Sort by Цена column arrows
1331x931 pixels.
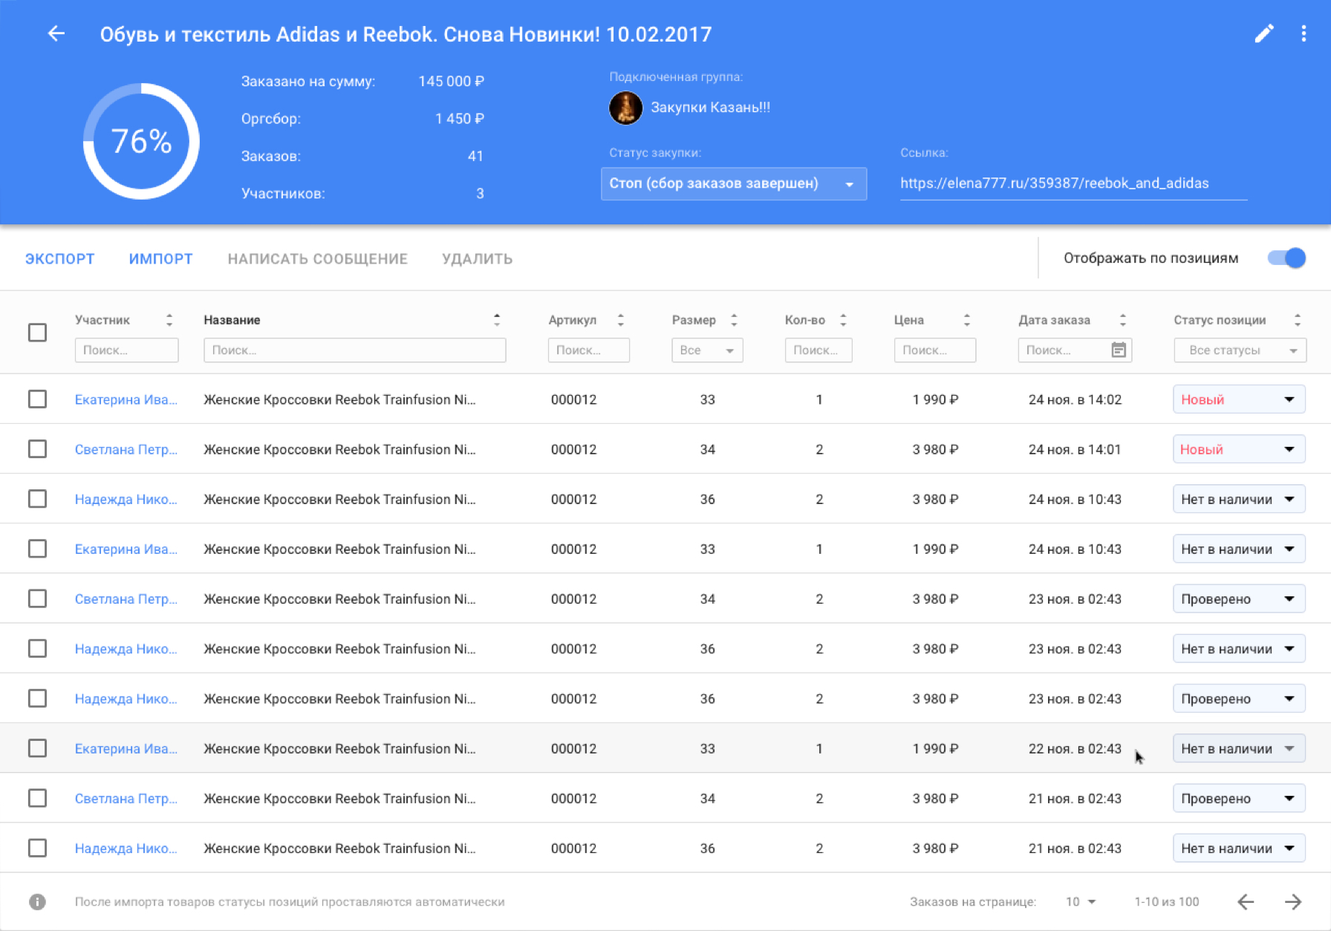967,320
